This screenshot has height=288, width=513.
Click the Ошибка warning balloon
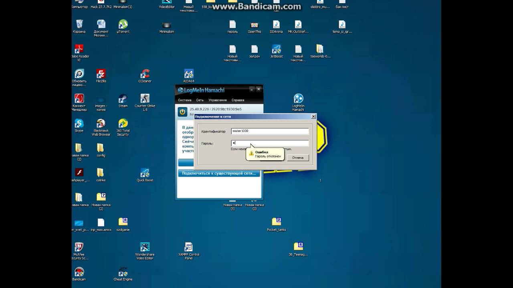(265, 154)
